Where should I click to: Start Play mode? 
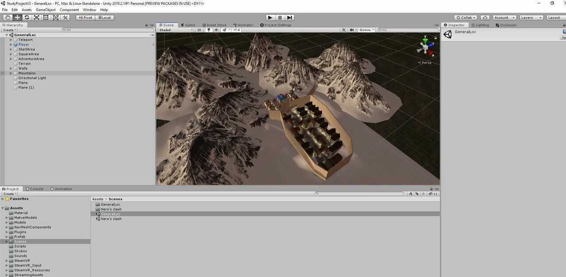pyautogui.click(x=270, y=18)
